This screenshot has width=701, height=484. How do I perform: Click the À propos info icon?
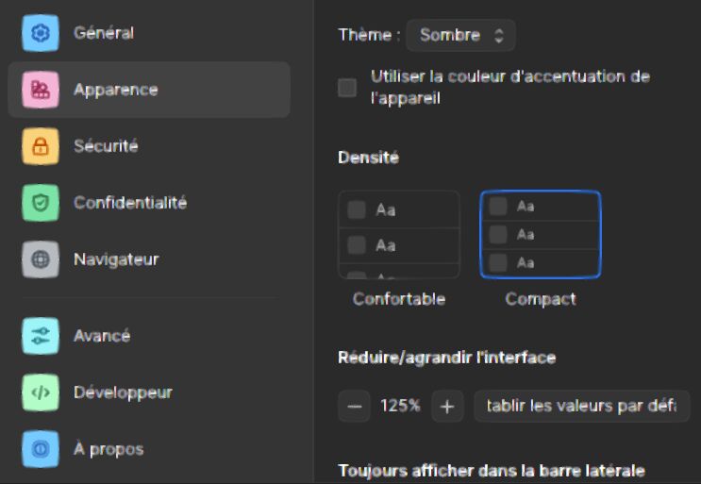pyautogui.click(x=41, y=449)
